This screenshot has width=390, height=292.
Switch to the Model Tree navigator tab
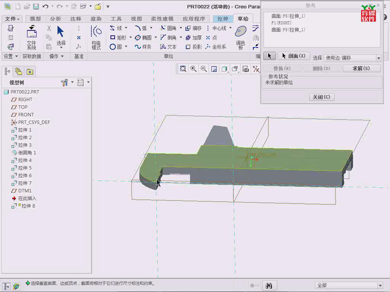[7, 71]
